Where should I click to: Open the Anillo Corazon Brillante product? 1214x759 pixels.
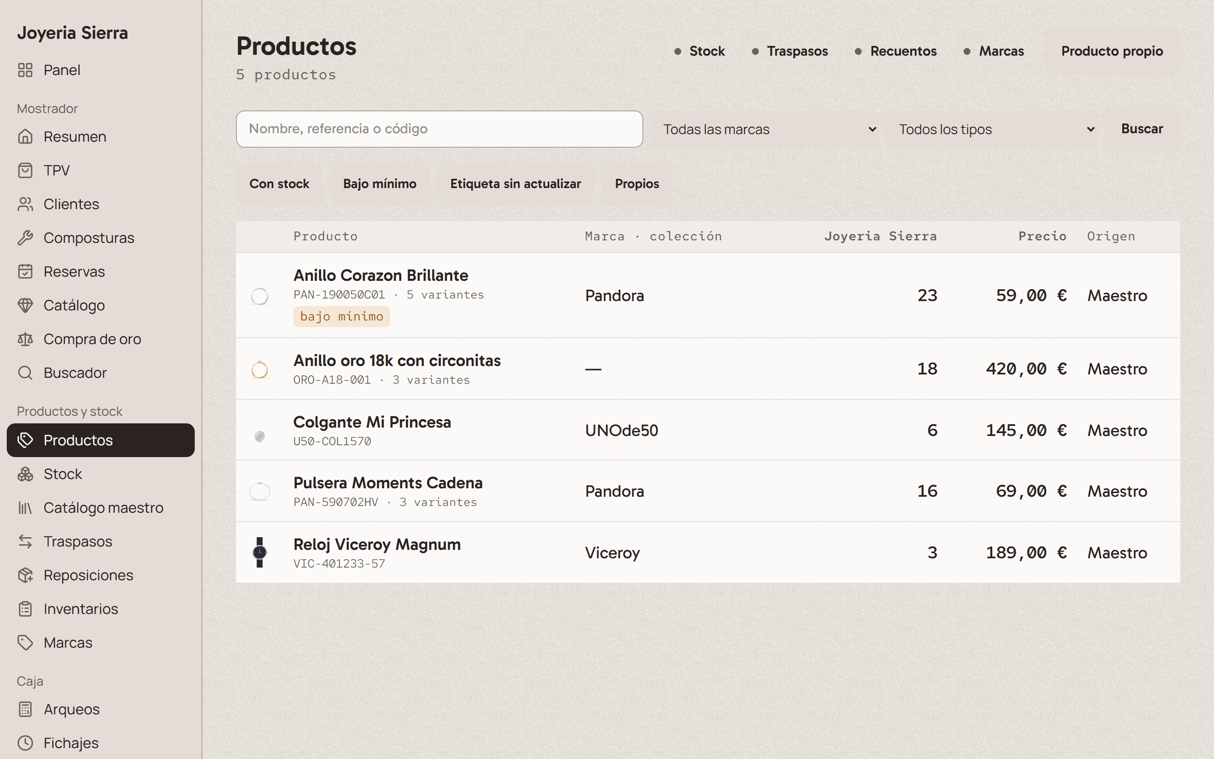tap(381, 276)
